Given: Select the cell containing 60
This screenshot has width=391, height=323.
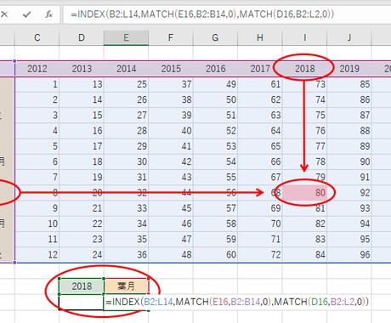Looking at the screenshot, I should 215,254.
